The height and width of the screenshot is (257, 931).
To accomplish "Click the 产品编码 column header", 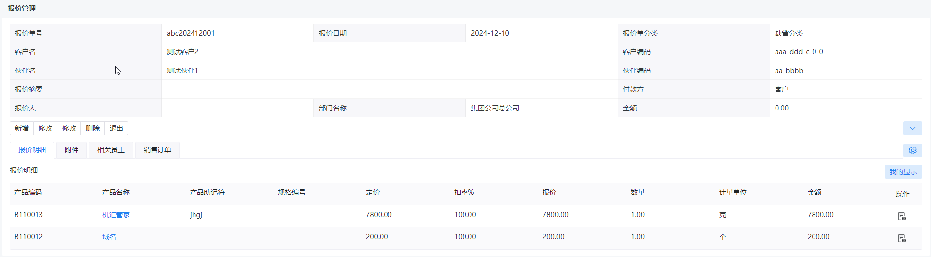I will click(x=28, y=192).
